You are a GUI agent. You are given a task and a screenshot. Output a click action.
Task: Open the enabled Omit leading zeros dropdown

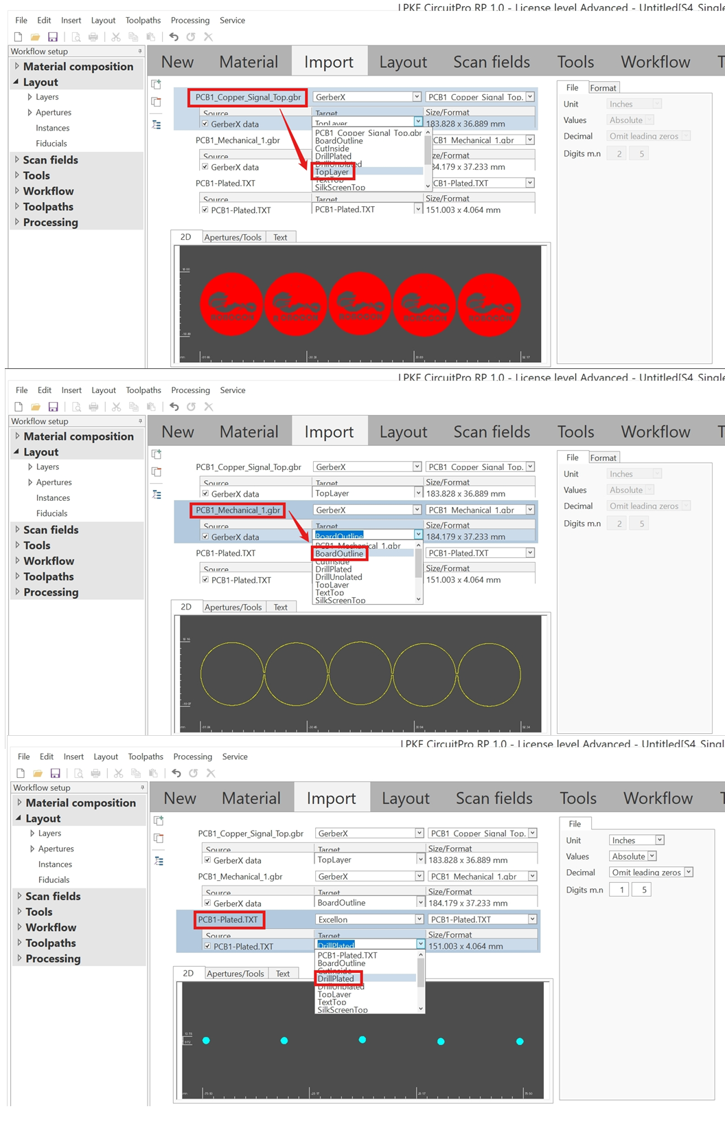(688, 873)
